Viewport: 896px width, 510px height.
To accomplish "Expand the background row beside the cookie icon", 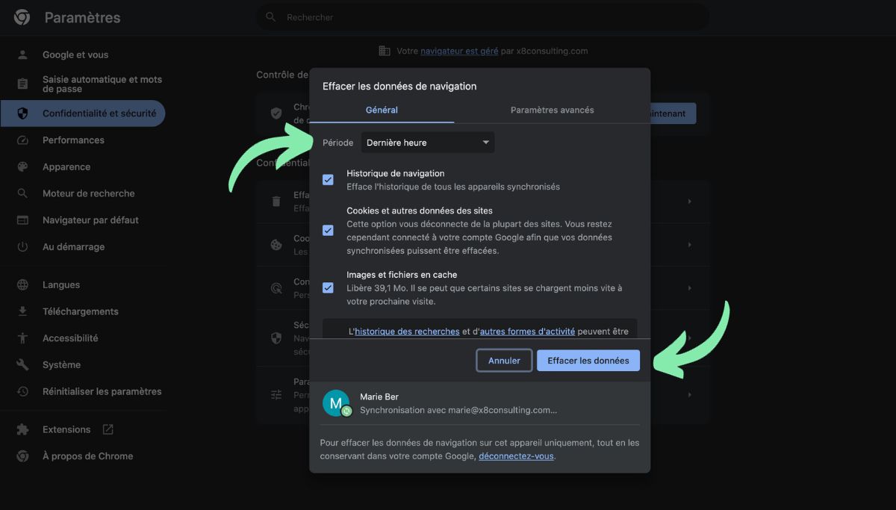I will pos(689,244).
